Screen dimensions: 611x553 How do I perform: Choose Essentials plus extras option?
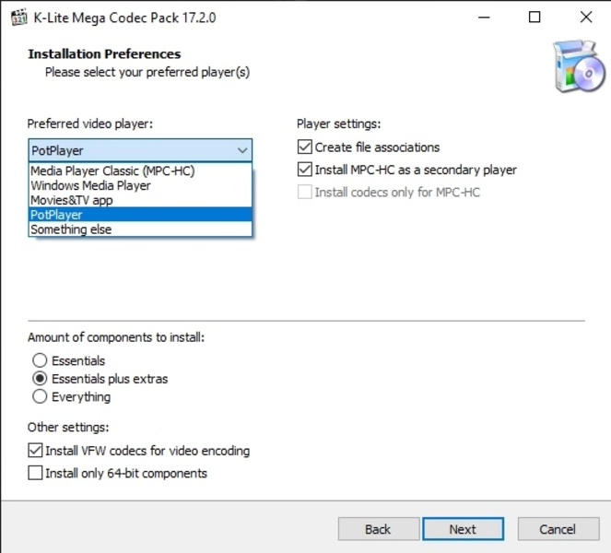[40, 379]
